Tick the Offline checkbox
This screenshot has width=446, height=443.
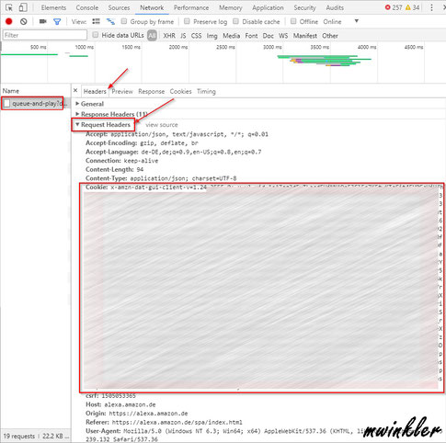coord(293,21)
